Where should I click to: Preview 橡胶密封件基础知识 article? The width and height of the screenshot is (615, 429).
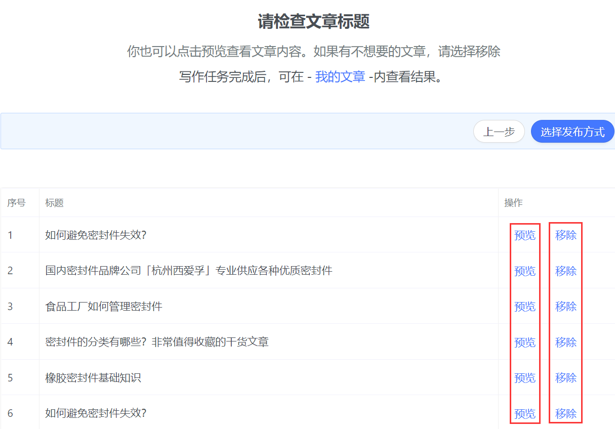pyautogui.click(x=524, y=378)
